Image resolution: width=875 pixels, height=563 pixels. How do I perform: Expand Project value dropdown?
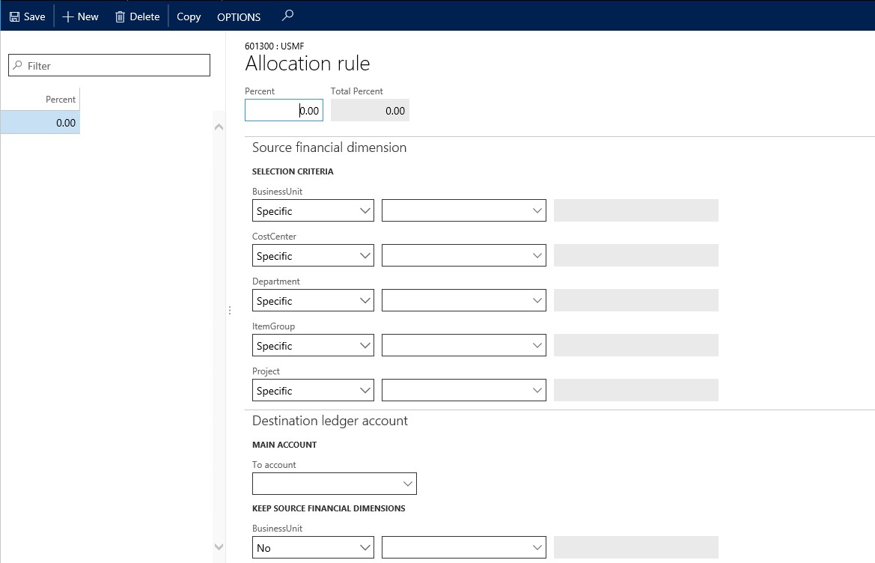click(x=537, y=391)
